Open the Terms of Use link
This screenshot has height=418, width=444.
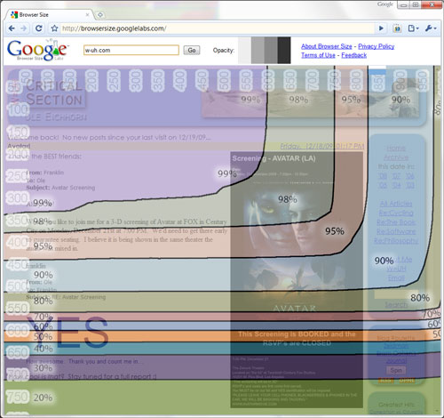pyautogui.click(x=318, y=55)
